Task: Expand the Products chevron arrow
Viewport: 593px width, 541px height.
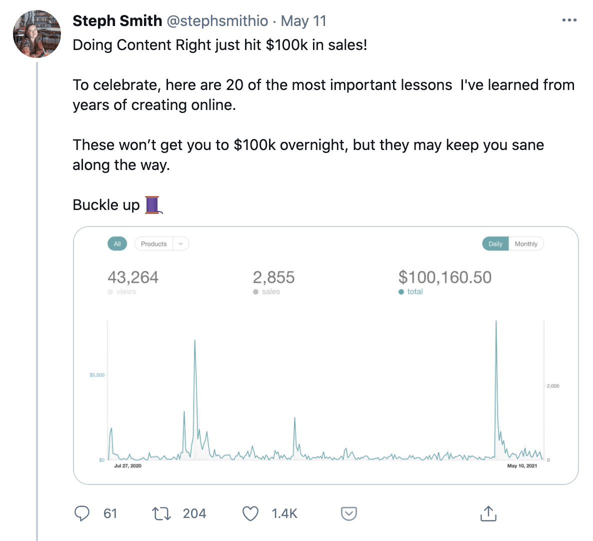Action: point(180,244)
